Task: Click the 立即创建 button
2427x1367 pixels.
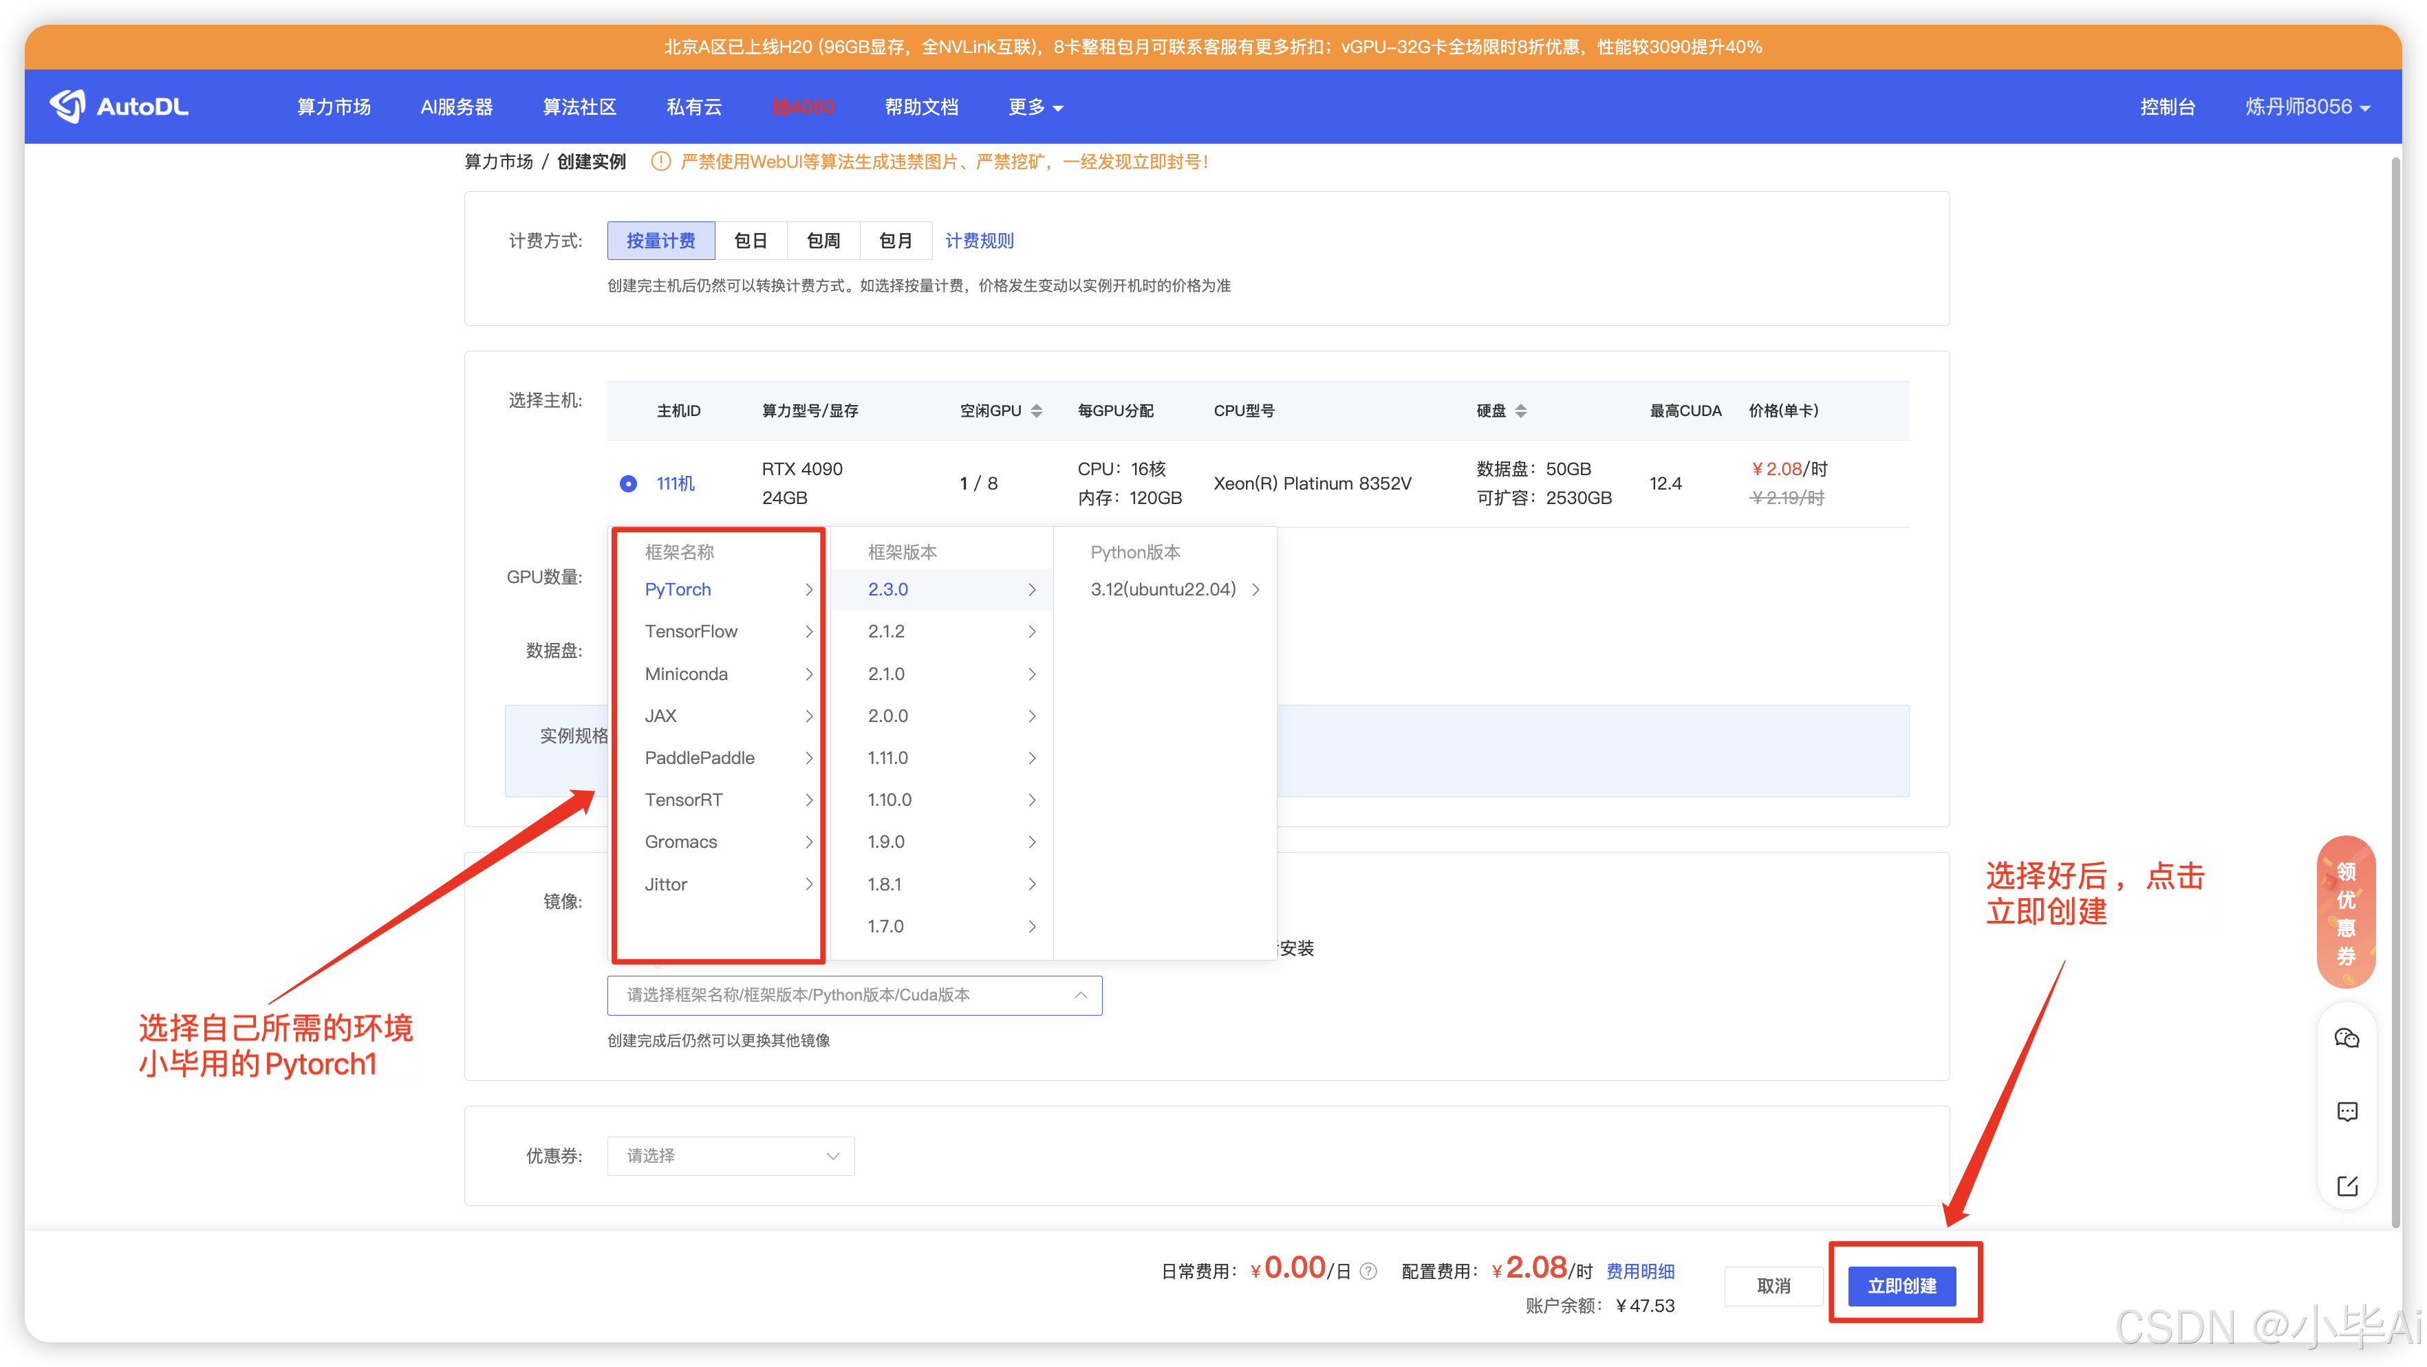Action: (x=1901, y=1285)
